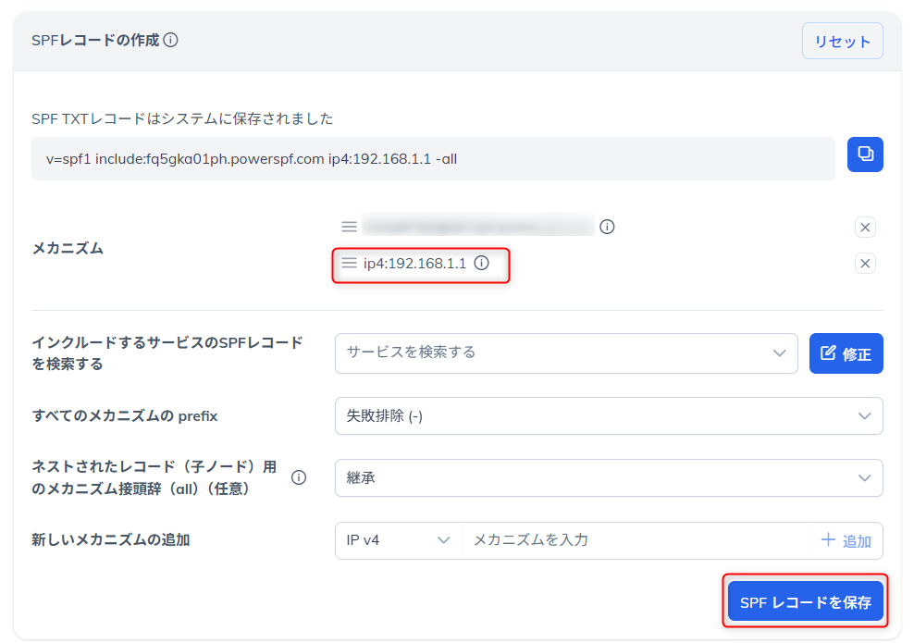Click the SPF レコードを保存 button
Image resolution: width=914 pixels, height=643 pixels.
tap(805, 600)
